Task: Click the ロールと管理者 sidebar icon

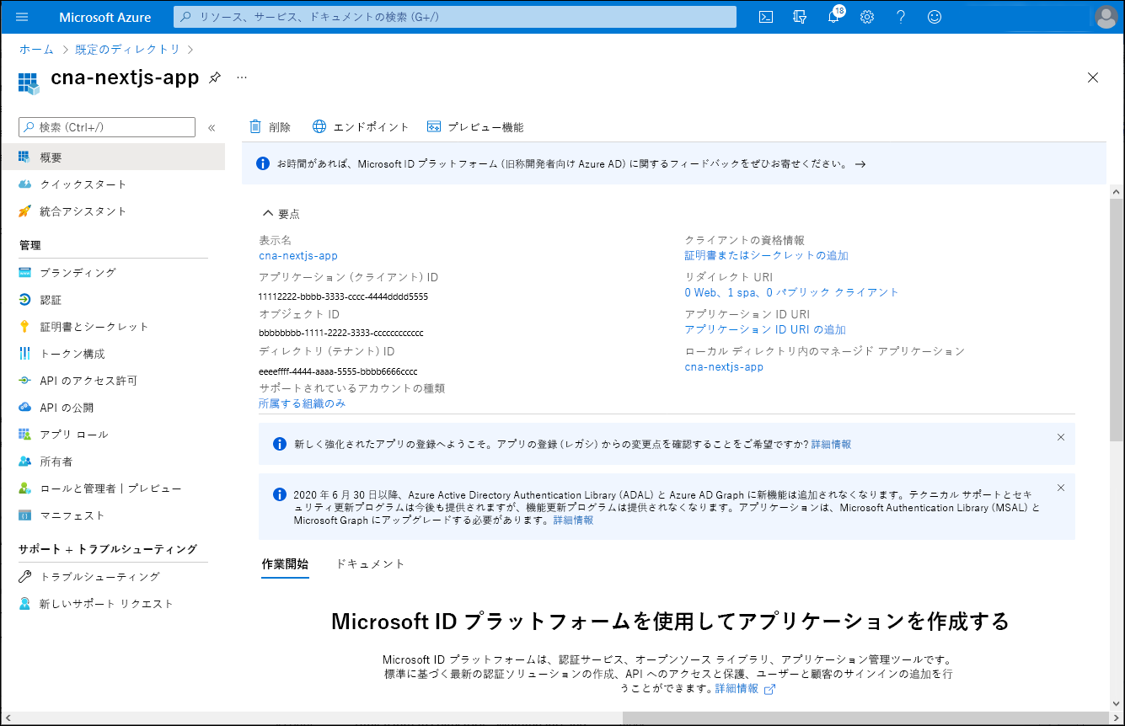Action: point(24,488)
